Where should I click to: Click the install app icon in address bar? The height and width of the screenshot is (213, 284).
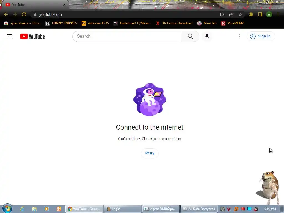point(222,14)
